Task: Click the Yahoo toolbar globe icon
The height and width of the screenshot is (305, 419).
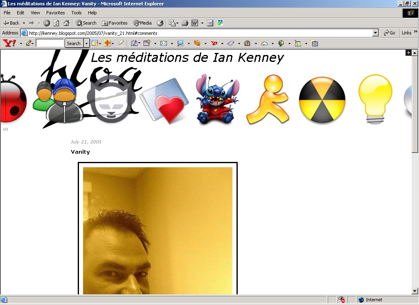Action: (281, 43)
